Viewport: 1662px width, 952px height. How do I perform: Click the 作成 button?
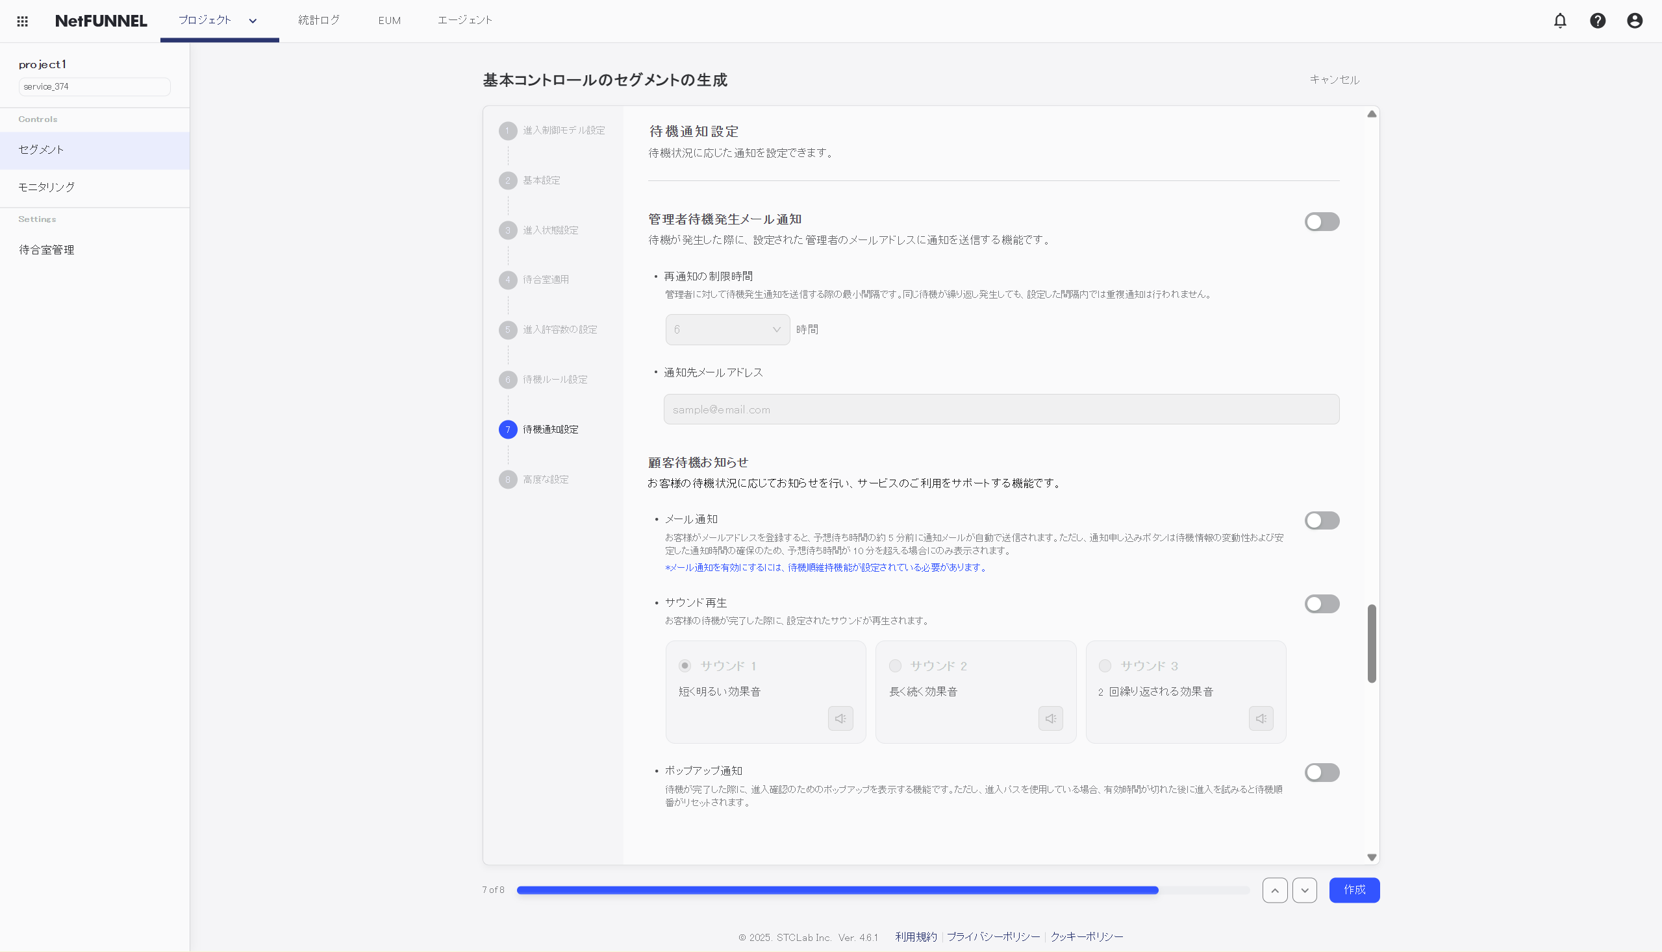tap(1354, 890)
